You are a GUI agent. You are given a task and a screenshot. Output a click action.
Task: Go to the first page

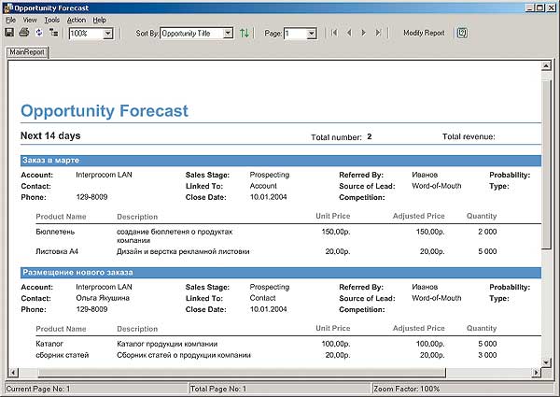click(x=335, y=33)
